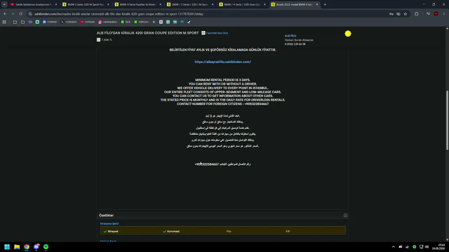Click the crossed-out eye tracking protection icon

(x=398, y=14)
